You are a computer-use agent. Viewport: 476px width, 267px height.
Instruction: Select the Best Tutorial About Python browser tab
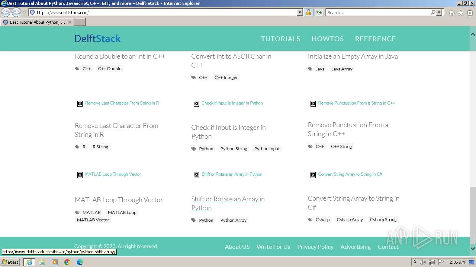(x=37, y=22)
